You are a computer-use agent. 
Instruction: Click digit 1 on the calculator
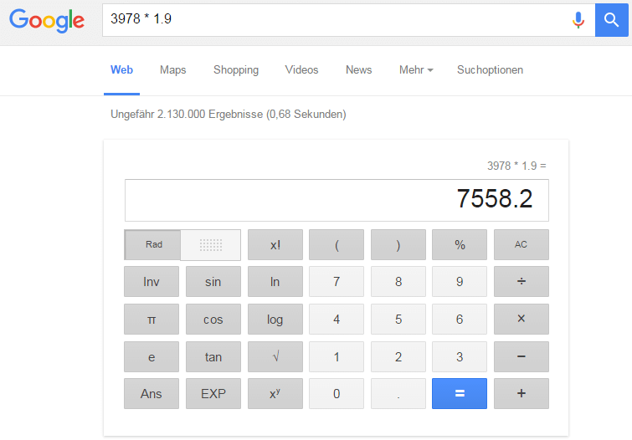[337, 356]
